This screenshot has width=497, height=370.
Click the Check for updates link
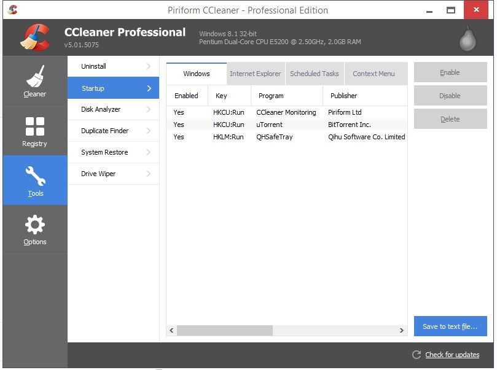[x=452, y=355]
